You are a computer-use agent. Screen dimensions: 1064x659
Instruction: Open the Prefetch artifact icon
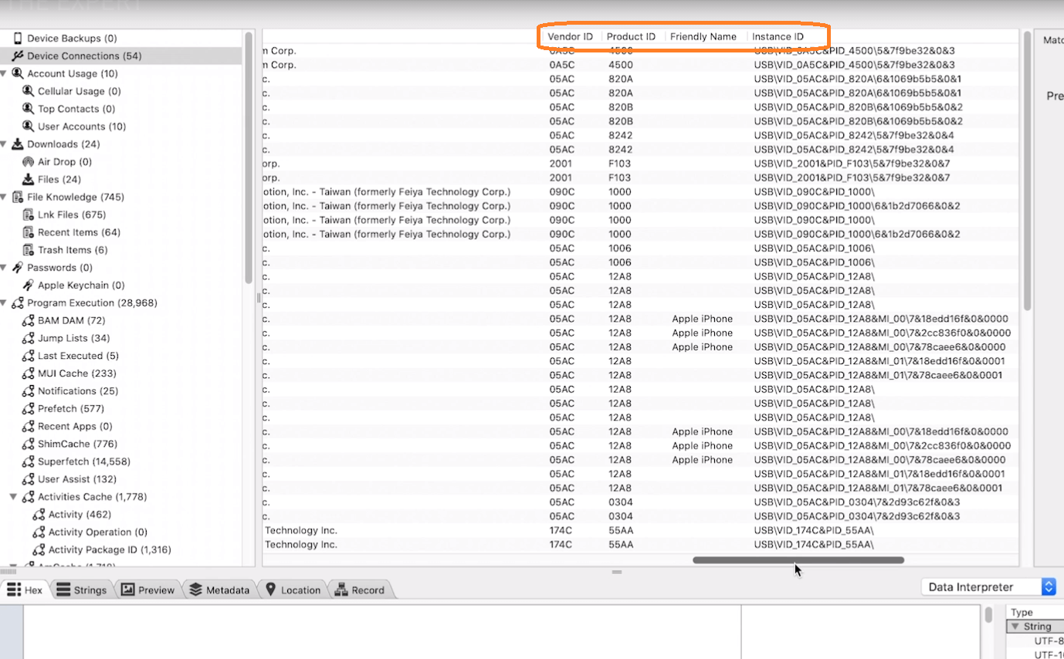click(x=29, y=408)
